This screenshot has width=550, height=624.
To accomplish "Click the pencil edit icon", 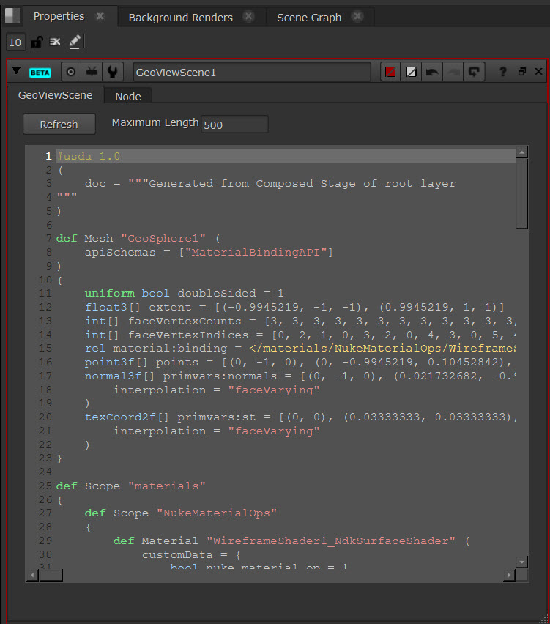I will [75, 42].
